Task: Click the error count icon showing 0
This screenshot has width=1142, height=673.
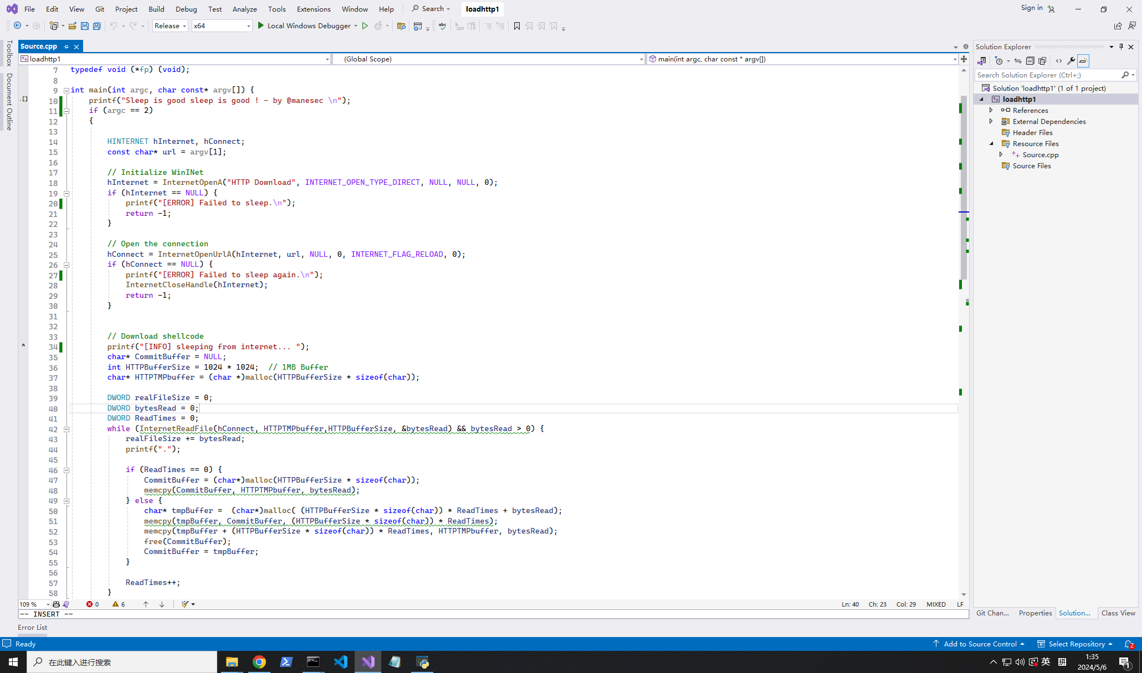Action: pos(93,604)
